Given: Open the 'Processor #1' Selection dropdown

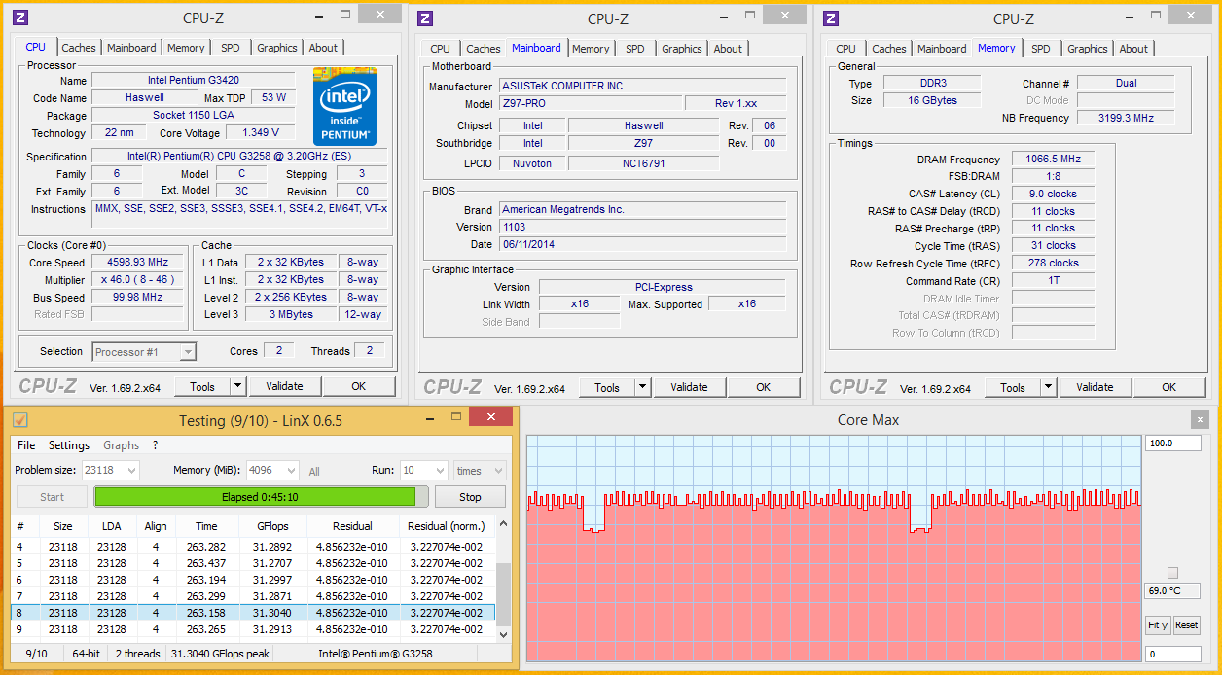Looking at the screenshot, I should 144,352.
